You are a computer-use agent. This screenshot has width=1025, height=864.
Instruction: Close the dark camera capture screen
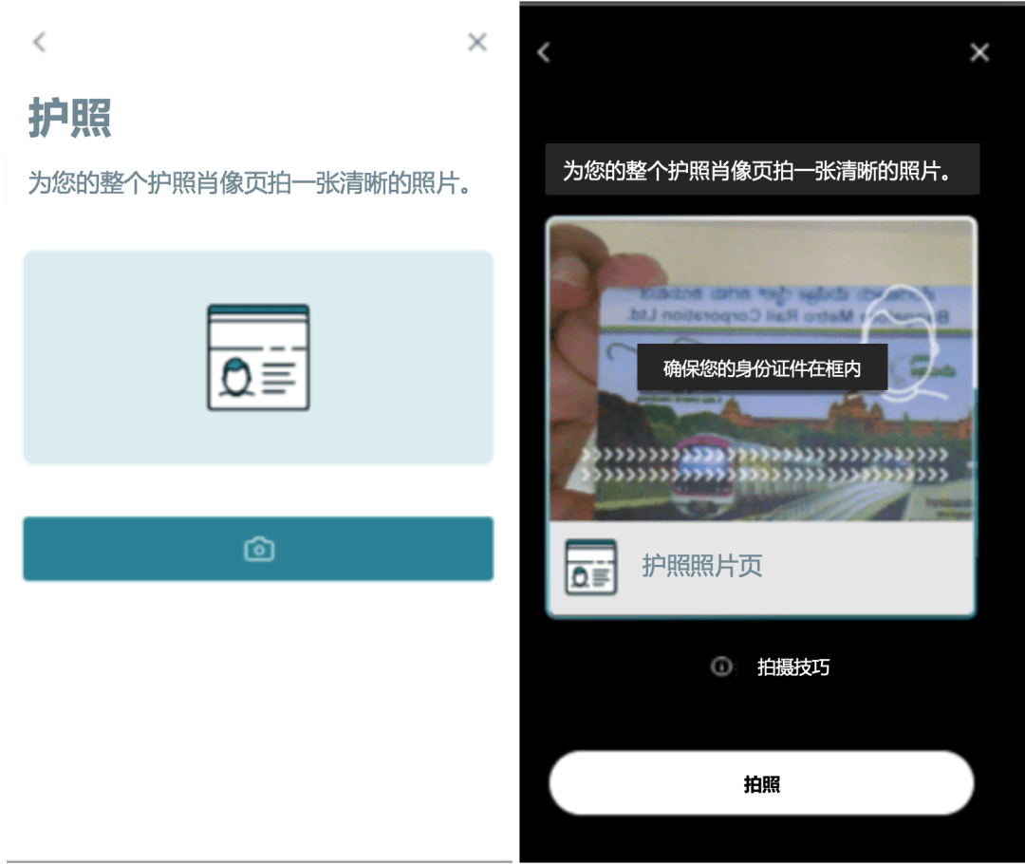coord(979,52)
